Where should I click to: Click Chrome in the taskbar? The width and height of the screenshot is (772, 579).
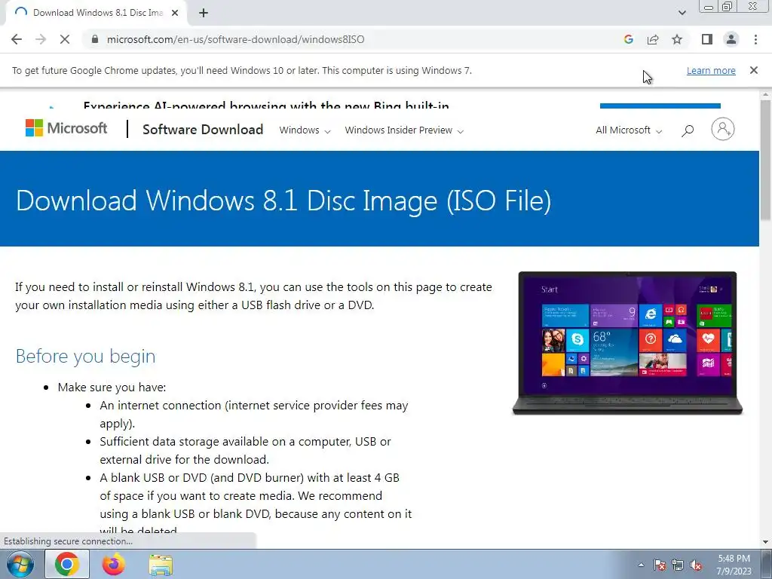(67, 564)
